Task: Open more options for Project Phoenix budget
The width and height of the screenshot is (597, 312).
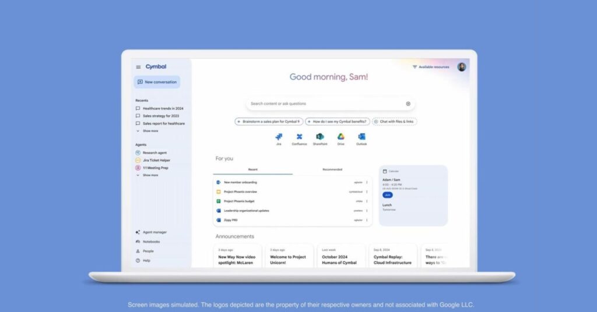Action: click(x=367, y=201)
